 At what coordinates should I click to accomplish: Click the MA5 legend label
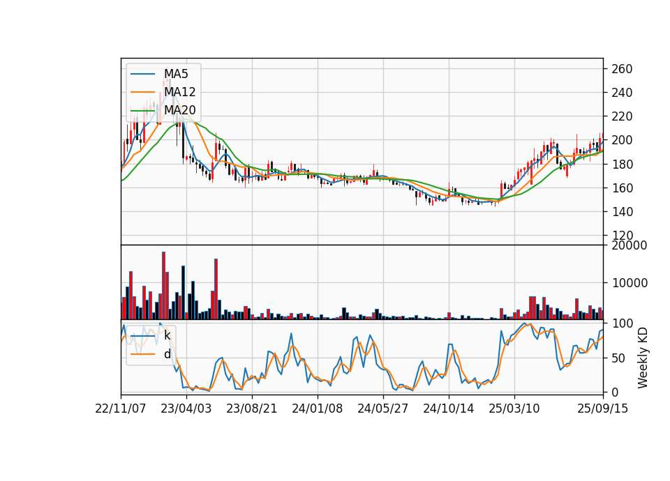coord(176,74)
